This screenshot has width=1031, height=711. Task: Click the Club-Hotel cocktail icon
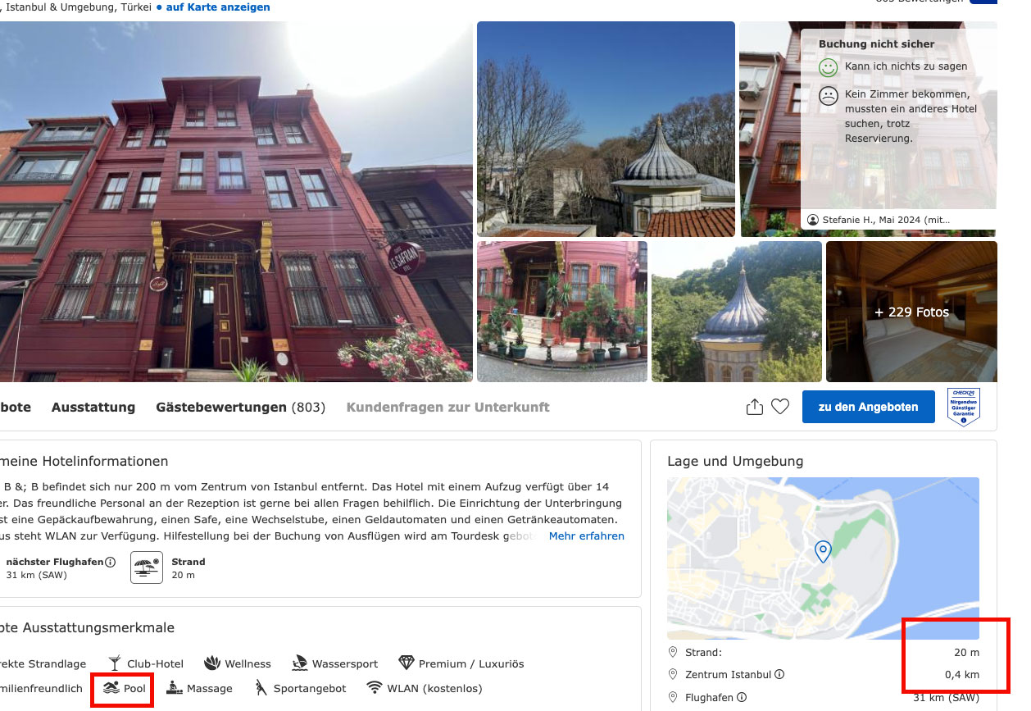pos(115,663)
